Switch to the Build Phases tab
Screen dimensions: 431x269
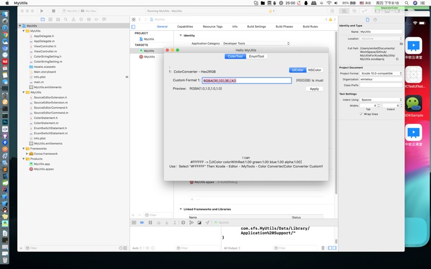click(284, 26)
